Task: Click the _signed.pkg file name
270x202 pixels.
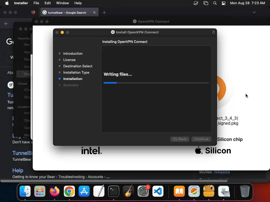Action: tap(228, 123)
